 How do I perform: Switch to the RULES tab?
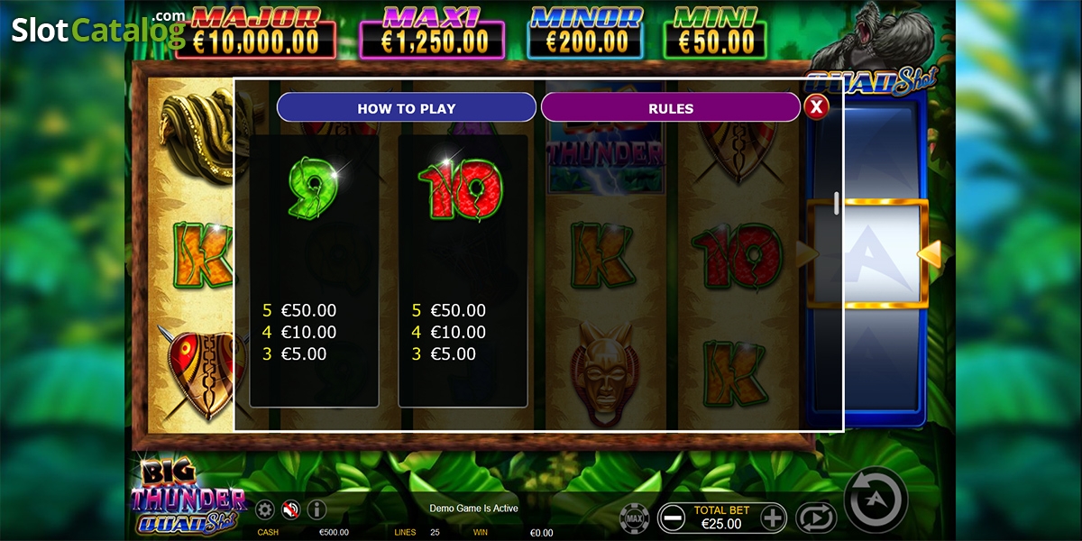point(671,107)
